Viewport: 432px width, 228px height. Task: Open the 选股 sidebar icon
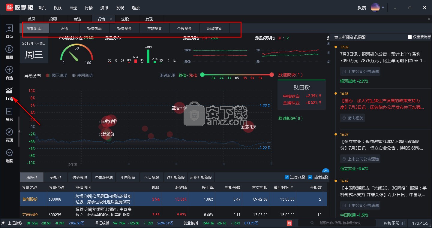click(9, 153)
